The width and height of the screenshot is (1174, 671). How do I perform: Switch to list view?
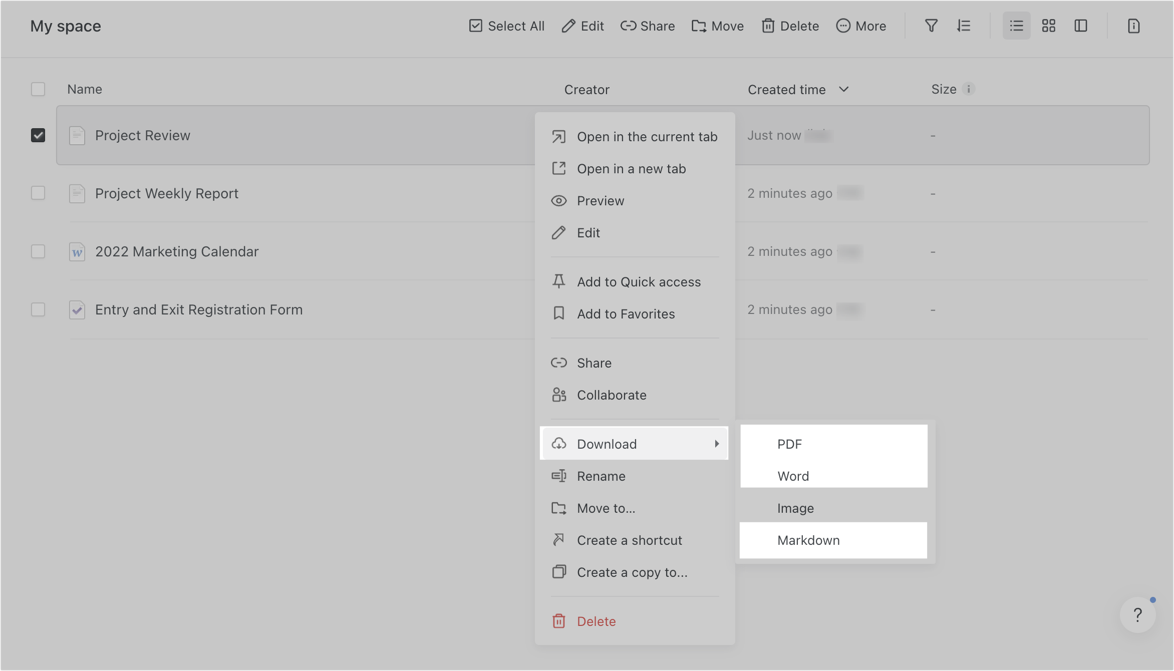point(1016,26)
